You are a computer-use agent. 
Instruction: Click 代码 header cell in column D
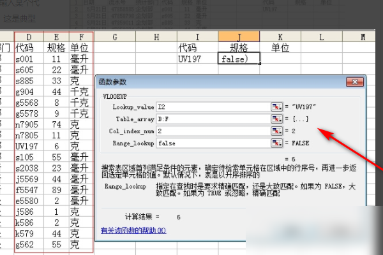click(x=29, y=48)
